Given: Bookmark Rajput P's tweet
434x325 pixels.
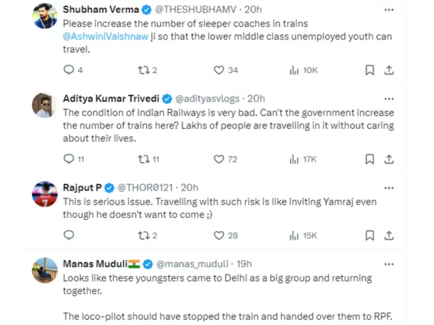Looking at the screenshot, I should click(370, 235).
